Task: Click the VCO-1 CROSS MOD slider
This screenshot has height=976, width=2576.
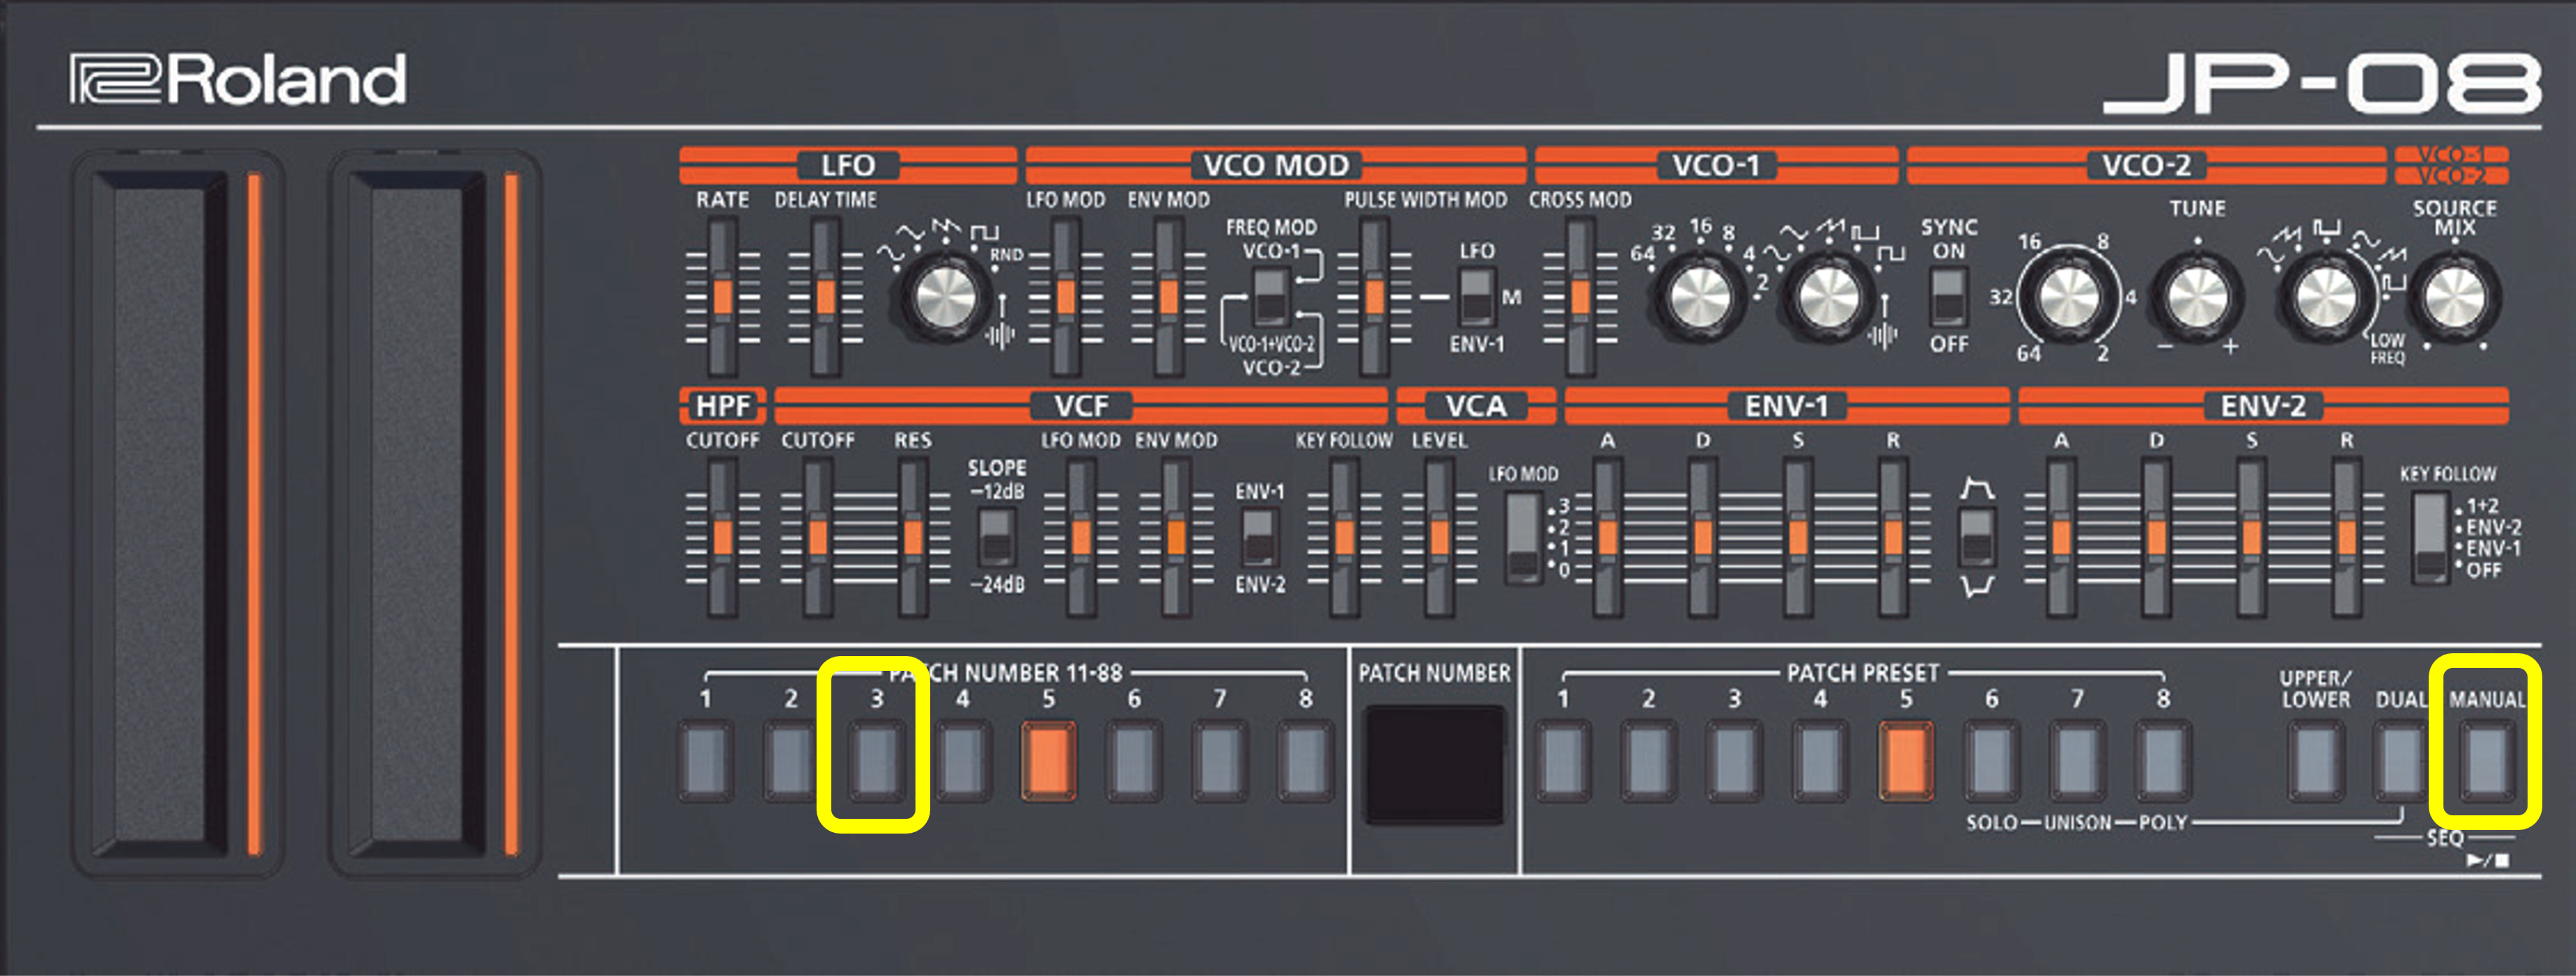Action: tap(1580, 297)
